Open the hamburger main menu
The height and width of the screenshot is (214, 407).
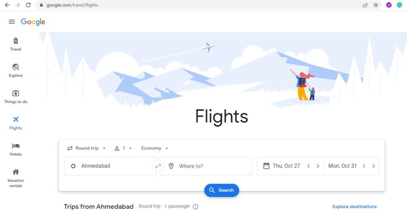[12, 22]
